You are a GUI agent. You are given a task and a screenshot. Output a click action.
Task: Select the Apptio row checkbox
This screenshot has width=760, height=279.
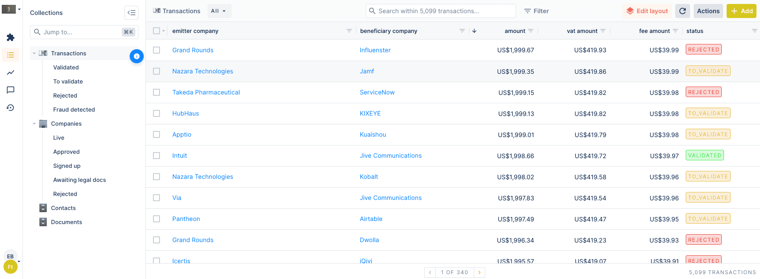pyautogui.click(x=156, y=134)
